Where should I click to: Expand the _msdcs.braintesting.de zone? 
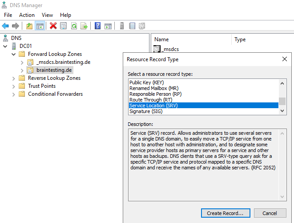point(22,62)
